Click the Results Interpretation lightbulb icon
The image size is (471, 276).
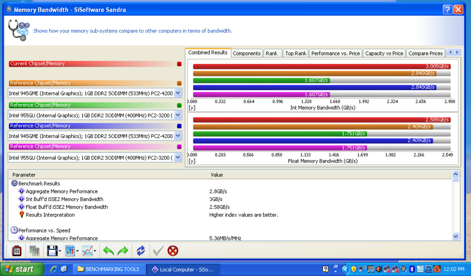22,214
